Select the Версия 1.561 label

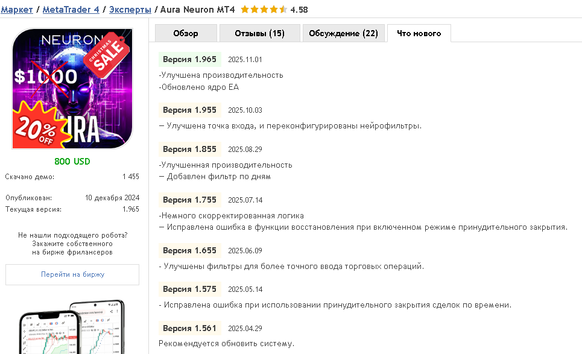[x=189, y=329]
